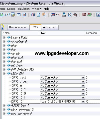
Task: Expand the microblaze_0 tree node
Action: pyautogui.click(x=4, y=41)
